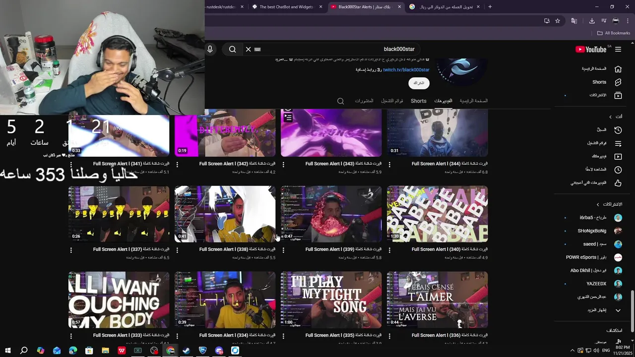Open options for Full Screen Alert 339
Image resolution: width=635 pixels, height=357 pixels.
283,250
